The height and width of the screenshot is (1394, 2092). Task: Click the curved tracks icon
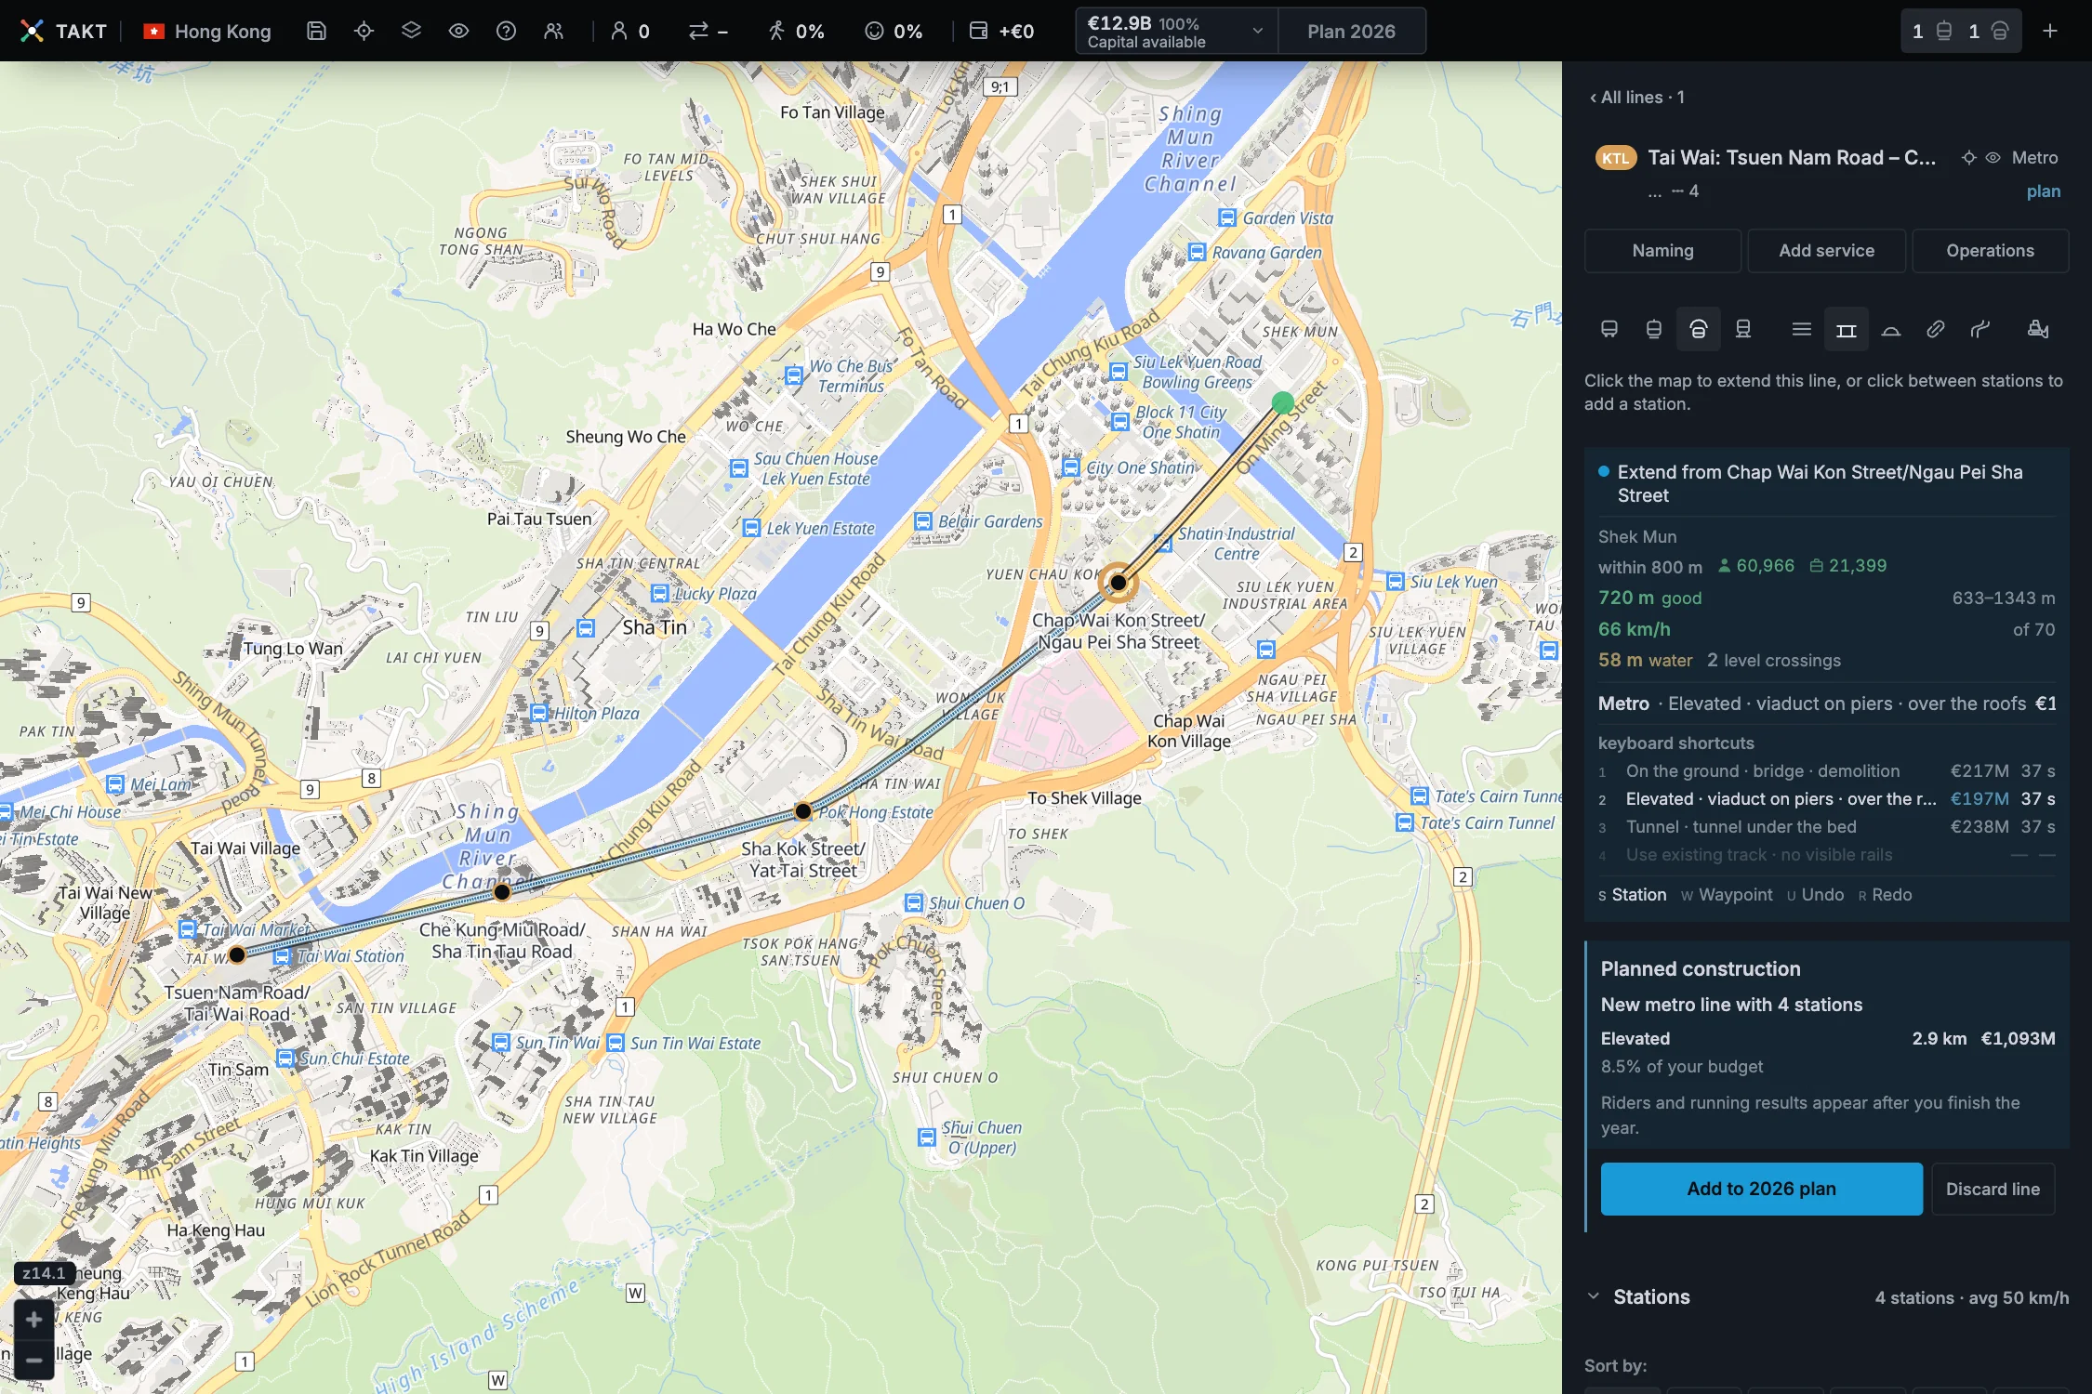click(x=1980, y=329)
